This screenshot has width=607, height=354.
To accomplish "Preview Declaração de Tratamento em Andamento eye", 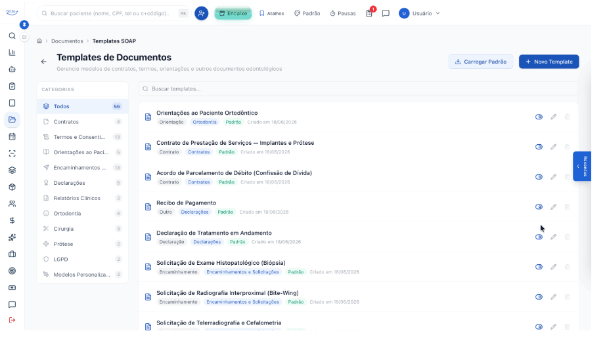I will click(539, 237).
